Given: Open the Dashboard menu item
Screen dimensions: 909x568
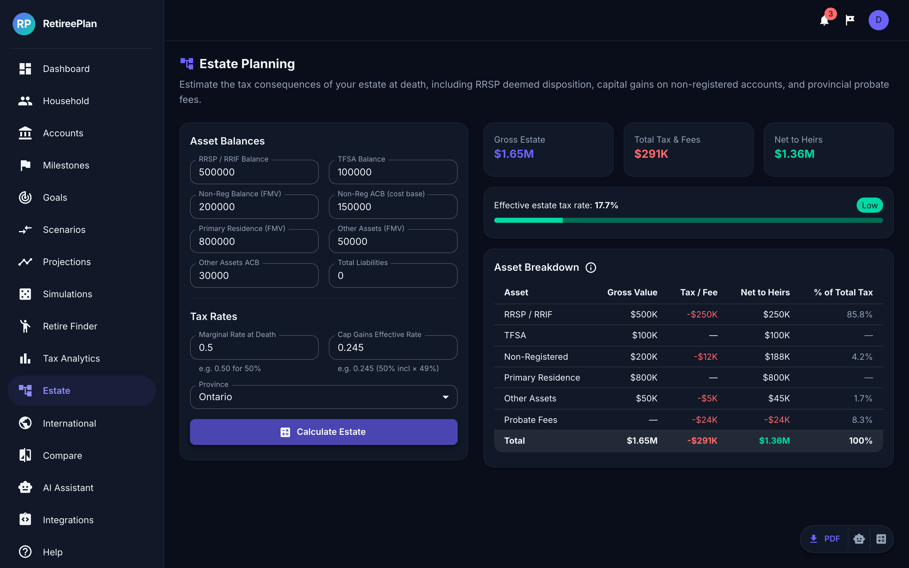Looking at the screenshot, I should pyautogui.click(x=66, y=69).
